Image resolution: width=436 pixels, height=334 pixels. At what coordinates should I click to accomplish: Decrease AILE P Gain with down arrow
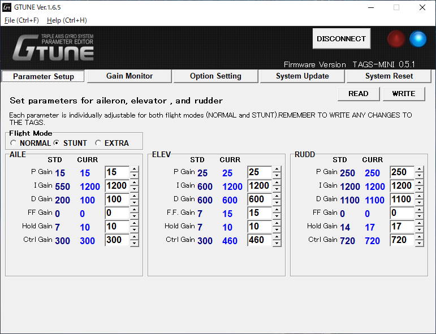[x=134, y=175]
